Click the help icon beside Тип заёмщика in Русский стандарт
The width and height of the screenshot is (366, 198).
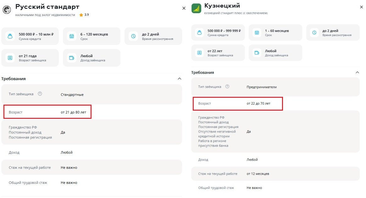[40, 94]
